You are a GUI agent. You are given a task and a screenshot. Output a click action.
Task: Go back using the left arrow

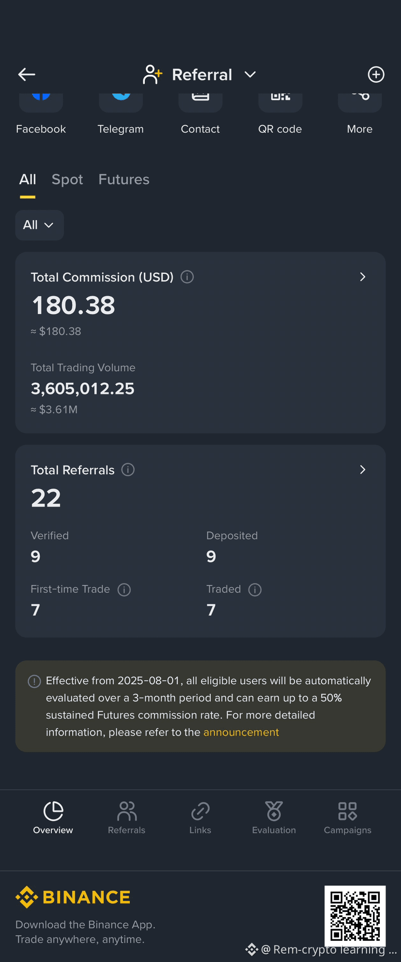pyautogui.click(x=27, y=75)
